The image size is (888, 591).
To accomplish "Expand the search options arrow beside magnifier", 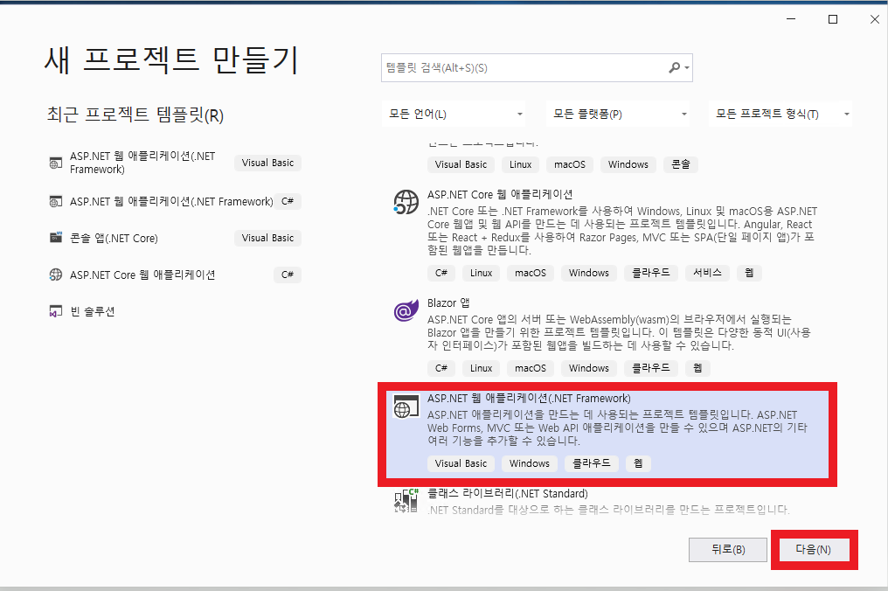I will coord(687,68).
